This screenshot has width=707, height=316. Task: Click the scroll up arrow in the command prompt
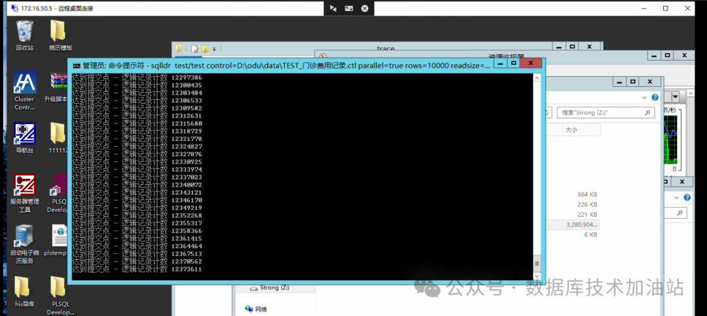click(537, 78)
